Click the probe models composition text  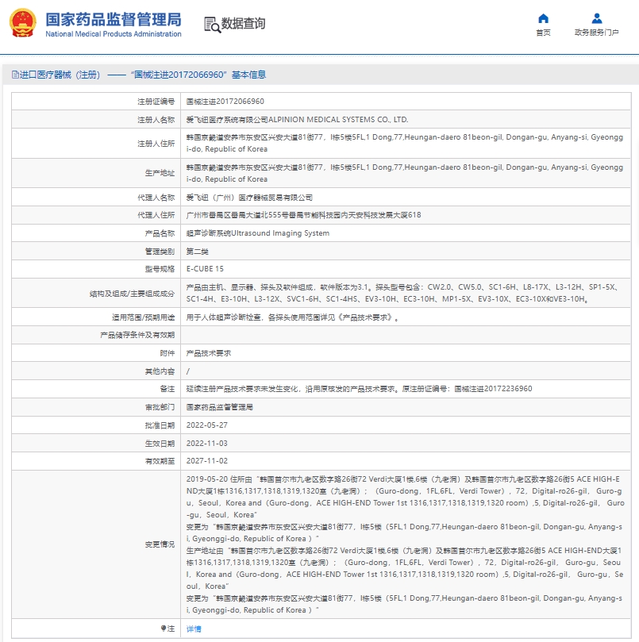pyautogui.click(x=402, y=293)
